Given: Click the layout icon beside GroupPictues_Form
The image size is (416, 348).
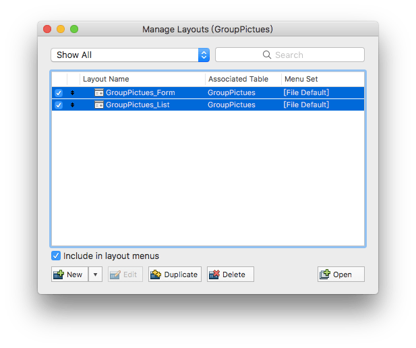Looking at the screenshot, I should [x=98, y=92].
